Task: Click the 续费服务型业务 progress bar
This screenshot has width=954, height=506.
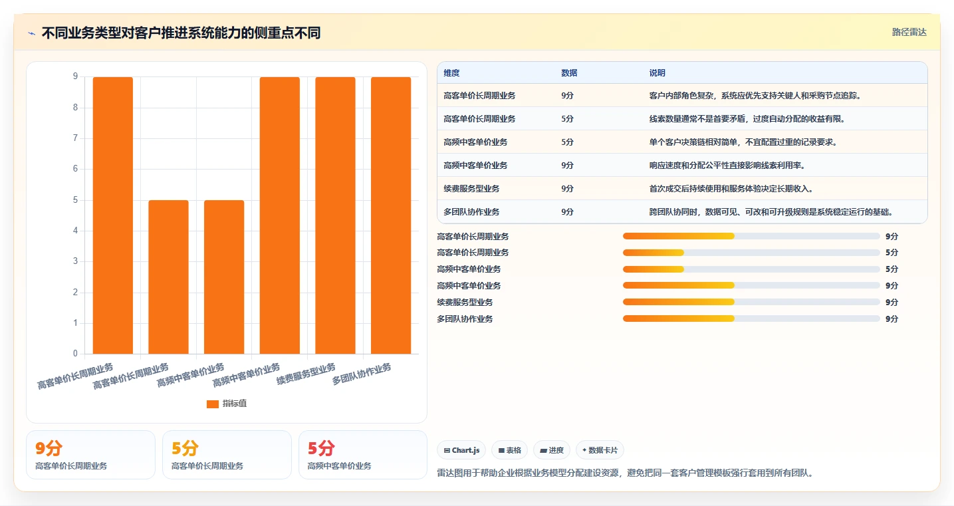Action: (751, 302)
